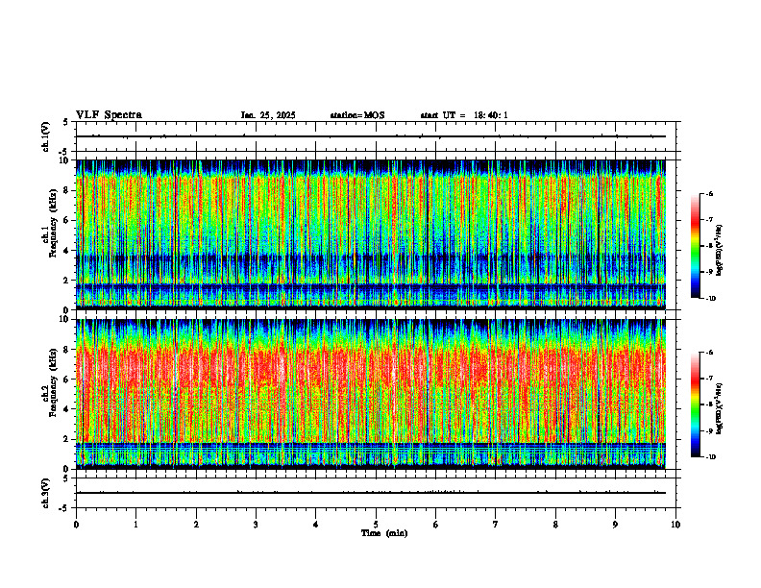Click the 'ch.3(V)' waveform axis label
The width and height of the screenshot is (761, 588).
point(45,493)
